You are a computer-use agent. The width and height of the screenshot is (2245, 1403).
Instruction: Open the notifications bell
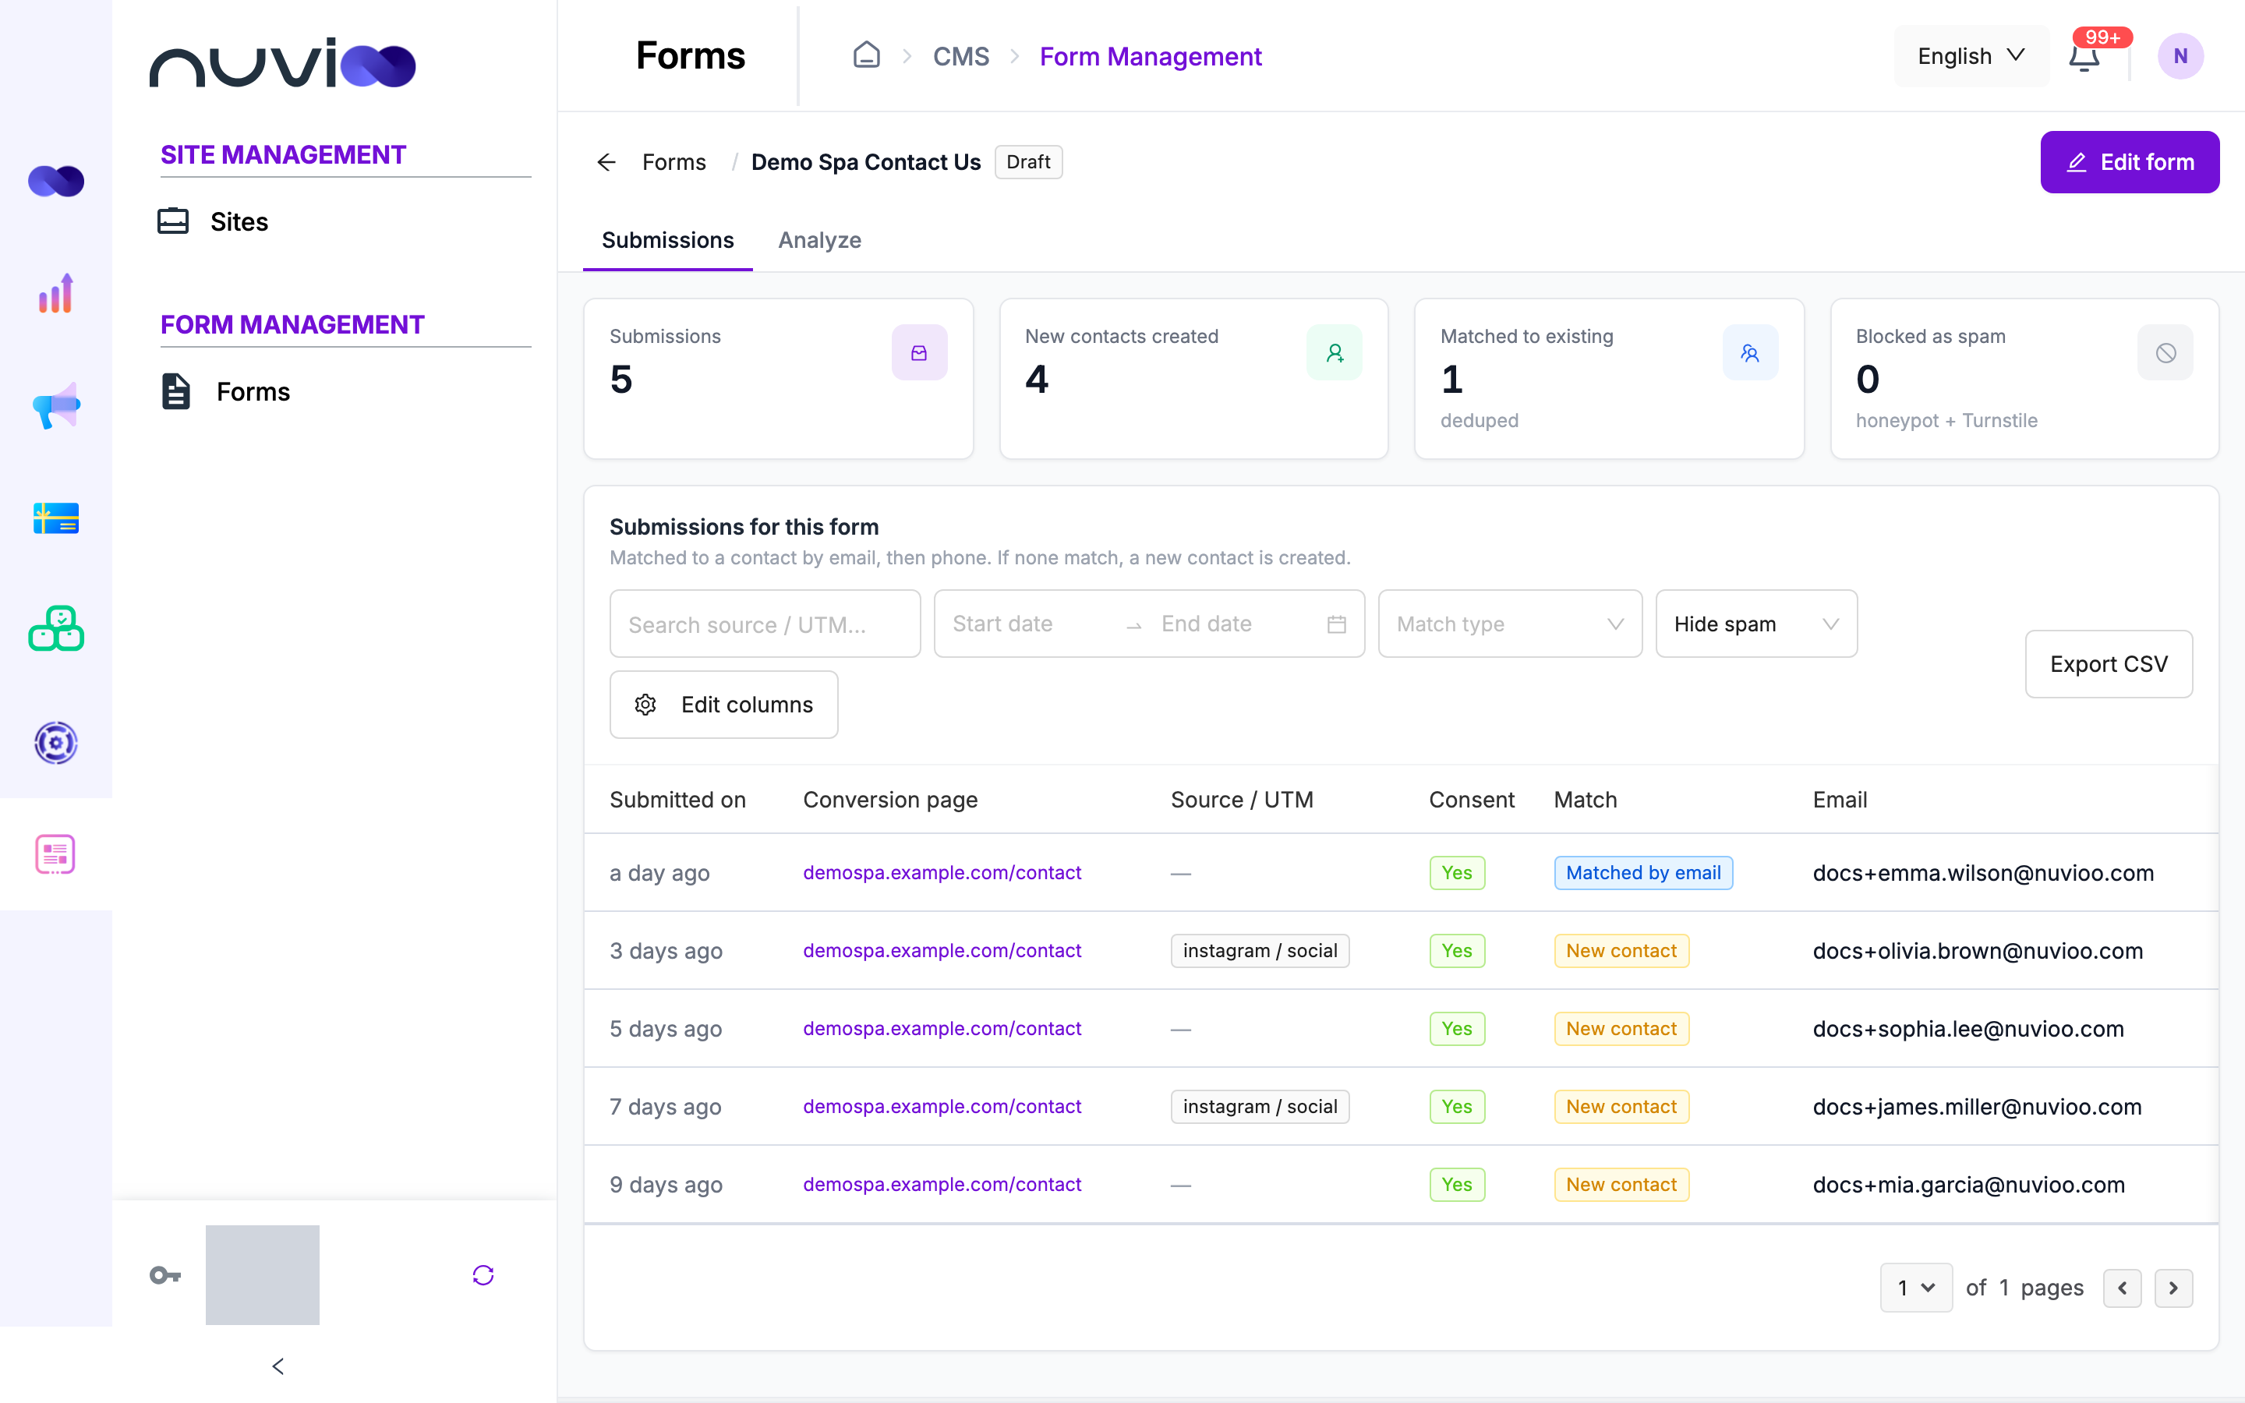click(x=2084, y=57)
